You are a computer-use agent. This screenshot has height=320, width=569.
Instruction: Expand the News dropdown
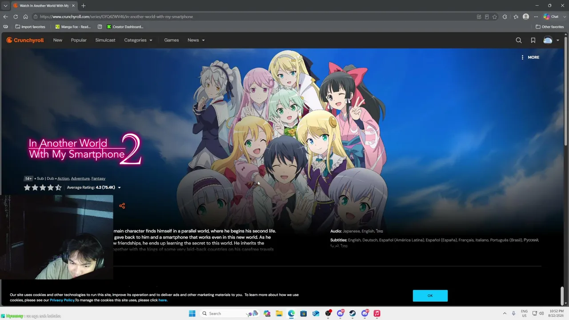tap(196, 40)
